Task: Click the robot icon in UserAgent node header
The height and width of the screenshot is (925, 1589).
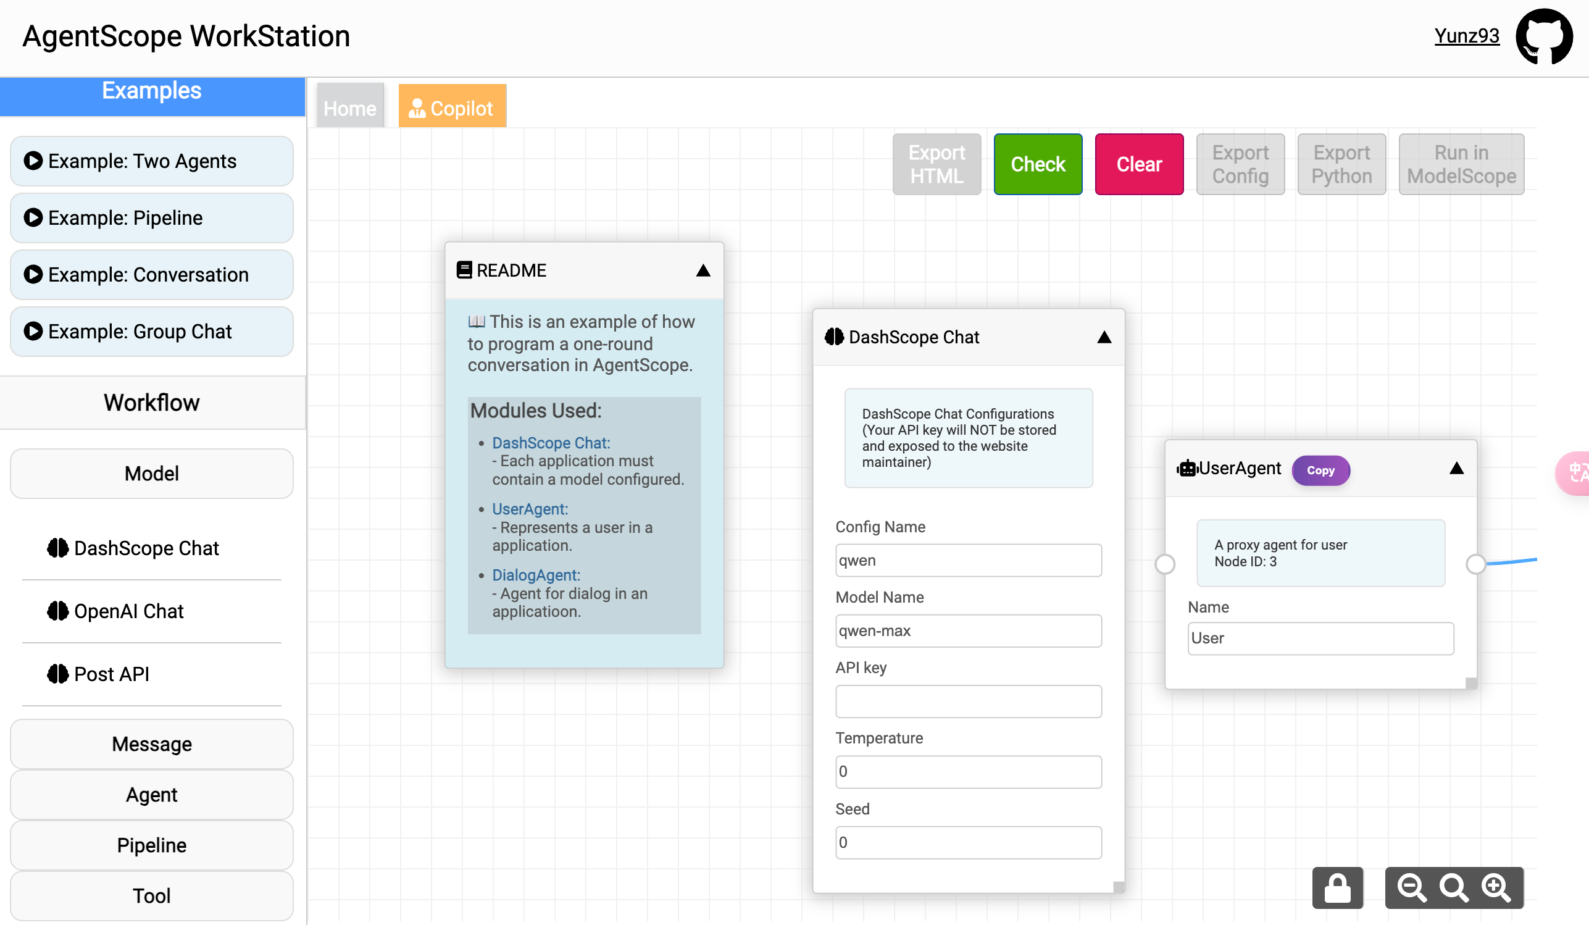Action: point(1187,469)
